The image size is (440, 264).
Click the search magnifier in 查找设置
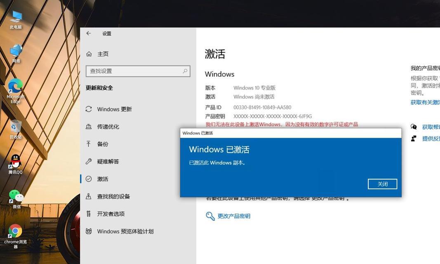[185, 71]
